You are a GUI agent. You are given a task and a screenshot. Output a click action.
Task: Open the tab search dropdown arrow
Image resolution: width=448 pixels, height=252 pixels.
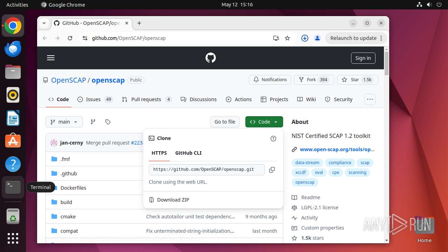click(x=44, y=23)
